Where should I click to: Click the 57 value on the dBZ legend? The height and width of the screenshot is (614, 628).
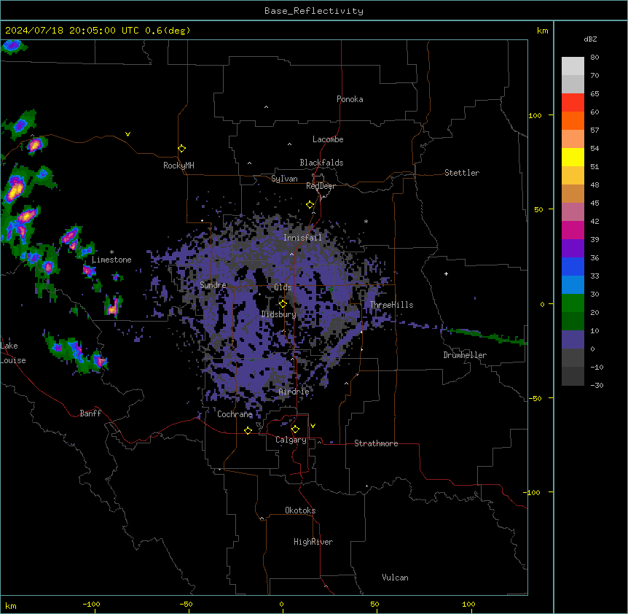[x=594, y=131]
